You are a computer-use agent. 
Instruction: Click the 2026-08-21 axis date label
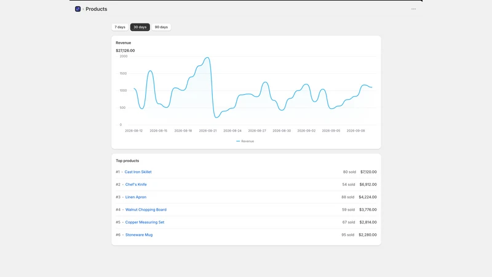208,130
